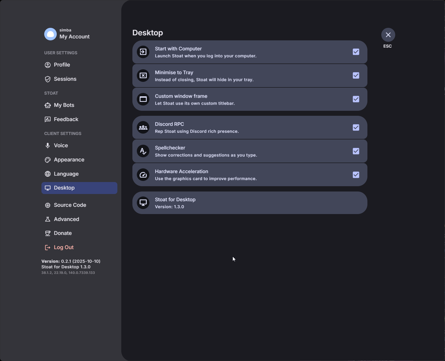Image resolution: width=445 pixels, height=361 pixels.
Task: Click the Discord RPC people icon
Action: pos(143,127)
